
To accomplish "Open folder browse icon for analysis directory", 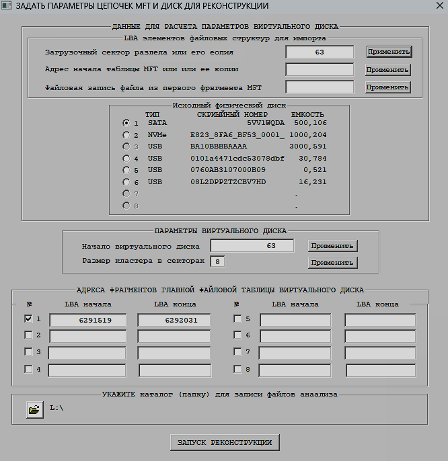I will point(34,409).
